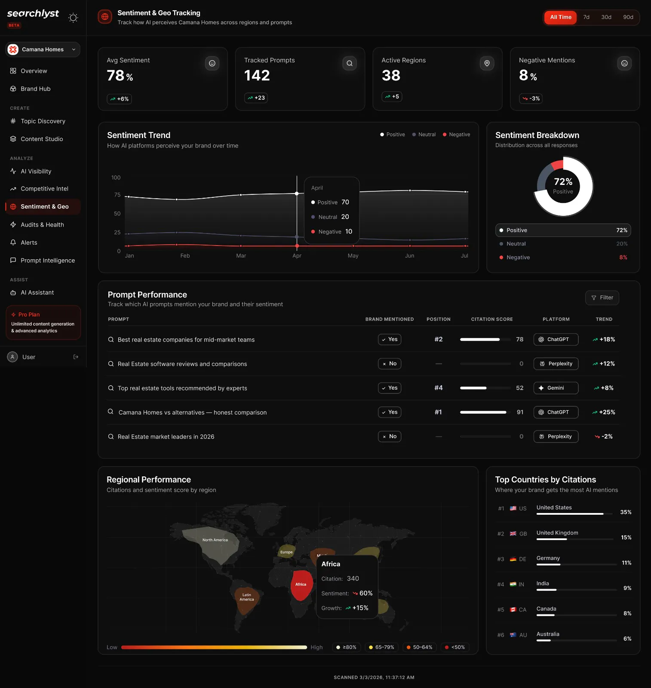Toggle the ≥80% legend chip
651x688 pixels.
click(347, 647)
